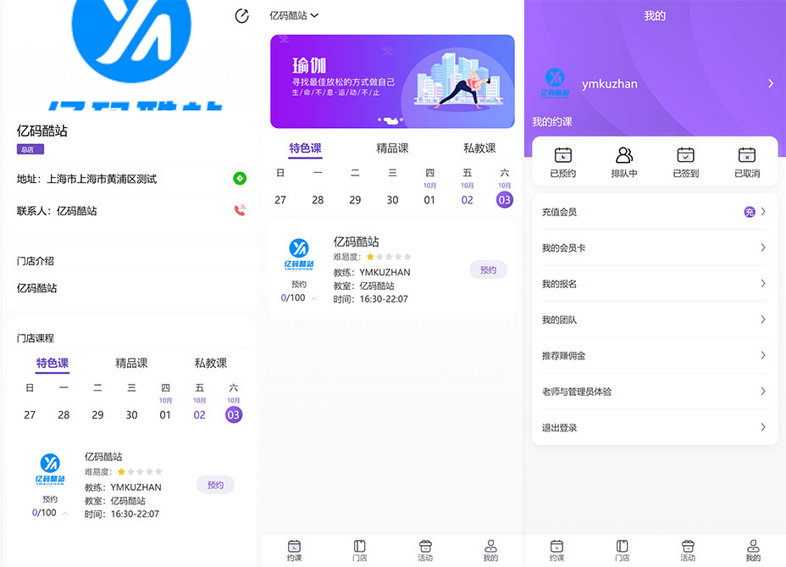This screenshot has width=786, height=567.
Task: Tap the 联系人：亿码酷站 text
Action: [x=57, y=211]
